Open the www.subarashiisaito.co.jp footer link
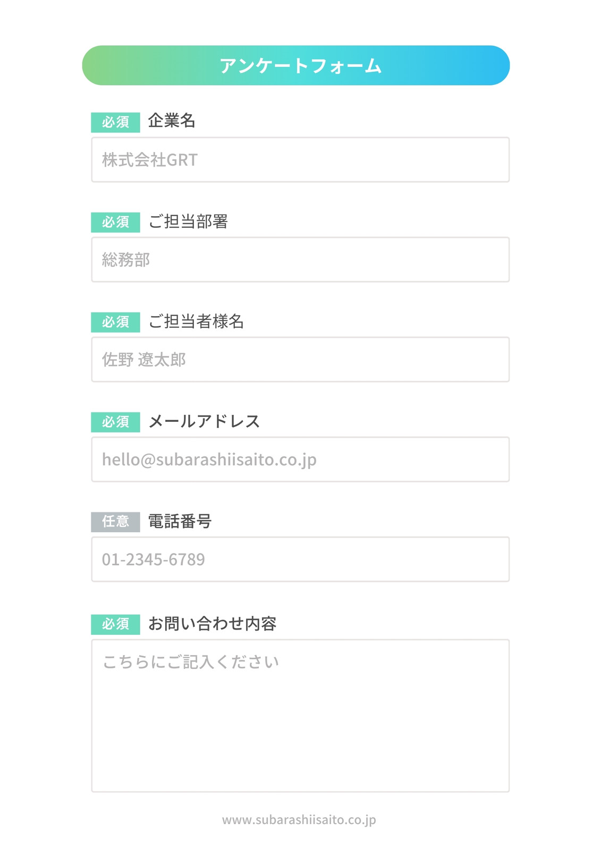This screenshot has height=850, width=601. point(299,820)
